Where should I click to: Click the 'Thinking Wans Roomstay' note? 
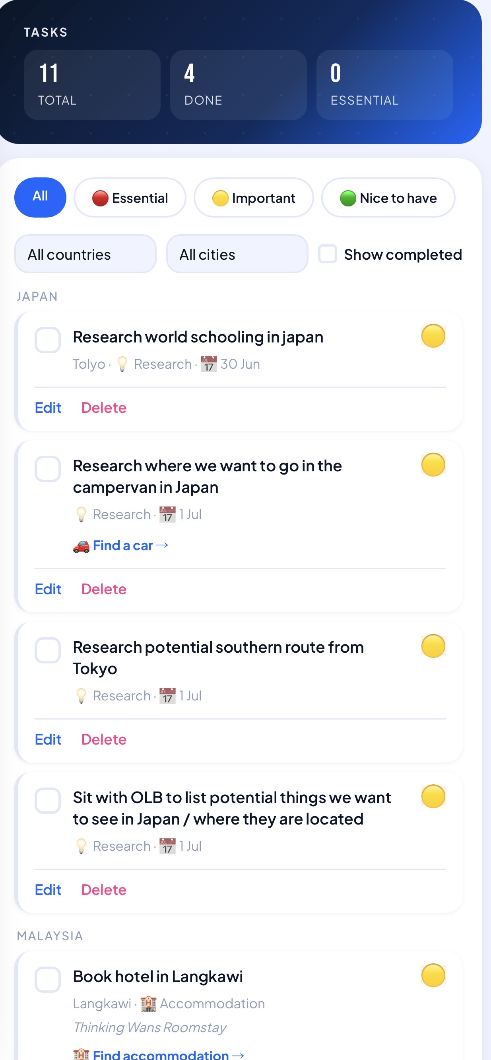coord(149,1027)
